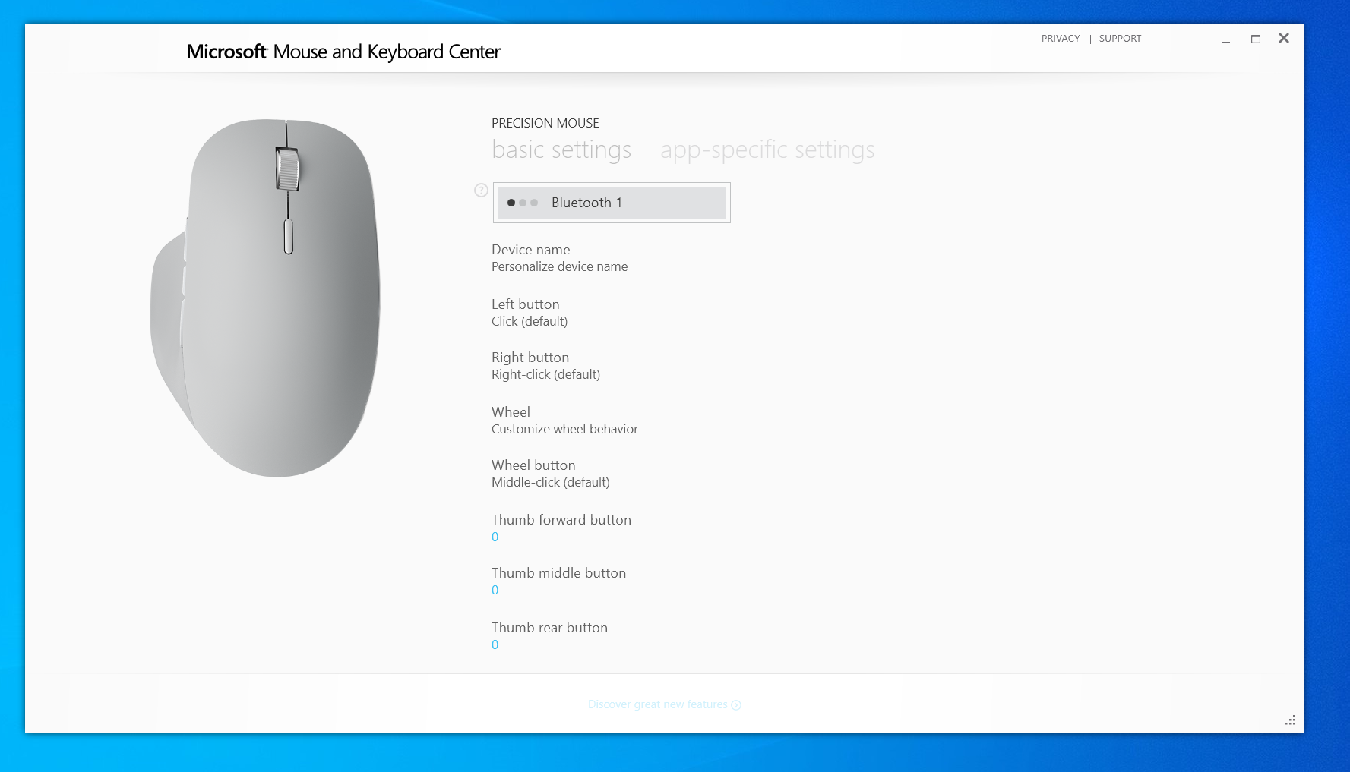Open the Thumb rear button setting
The image size is (1350, 772).
pos(550,636)
